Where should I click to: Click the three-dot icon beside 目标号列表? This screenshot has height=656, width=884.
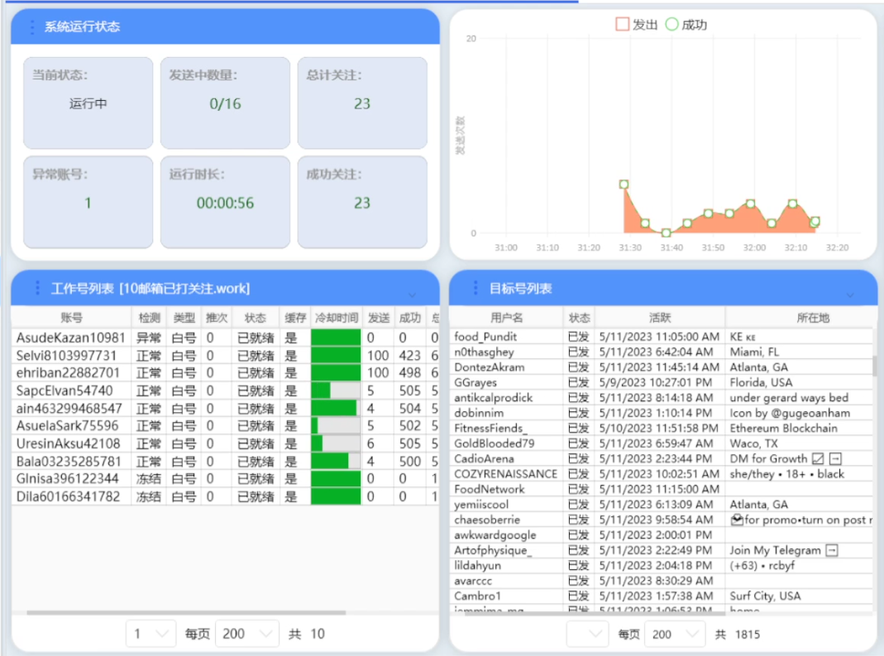(x=475, y=288)
